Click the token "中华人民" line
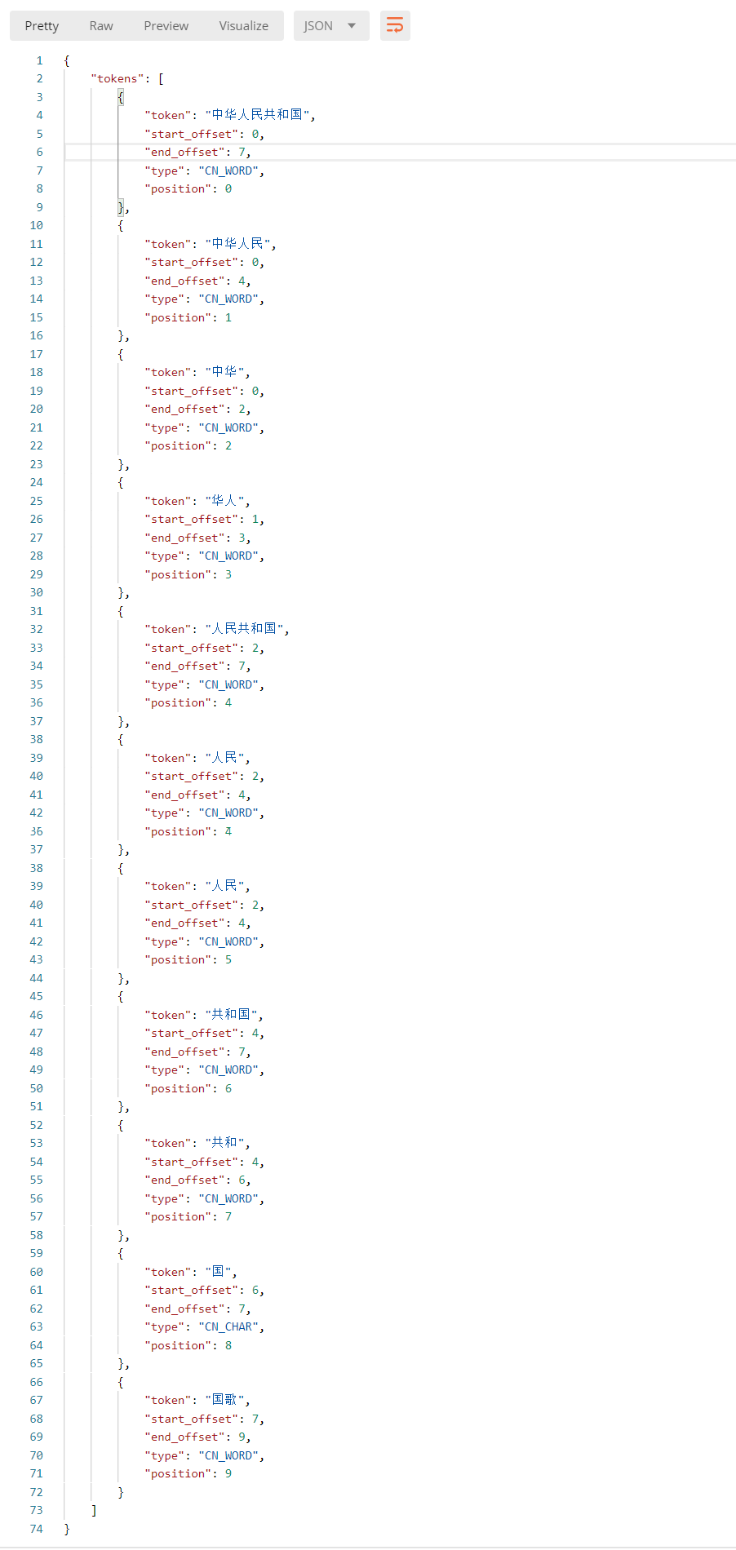The height and width of the screenshot is (1550, 736). tap(211, 244)
